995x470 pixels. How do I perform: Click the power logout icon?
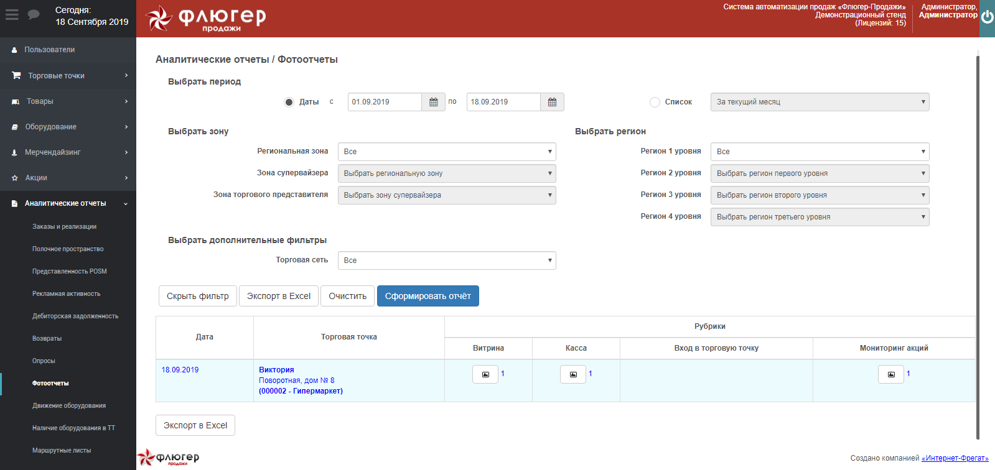tap(987, 17)
